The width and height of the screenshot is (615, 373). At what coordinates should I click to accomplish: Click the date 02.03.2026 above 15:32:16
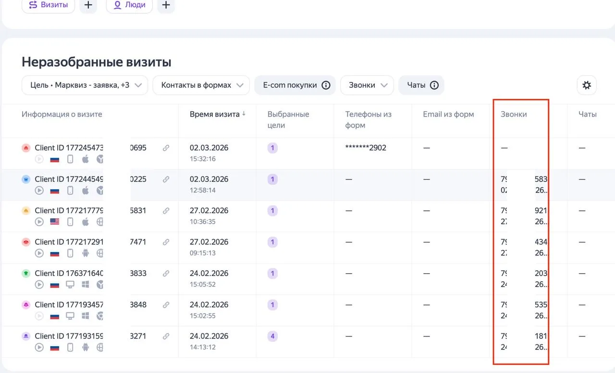(x=209, y=148)
